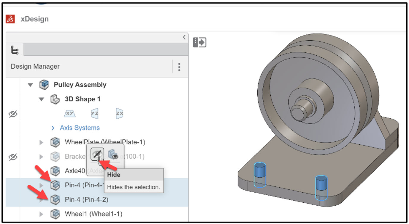Select the ZX plane icon
This screenshot has height=224, width=409.
click(119, 113)
